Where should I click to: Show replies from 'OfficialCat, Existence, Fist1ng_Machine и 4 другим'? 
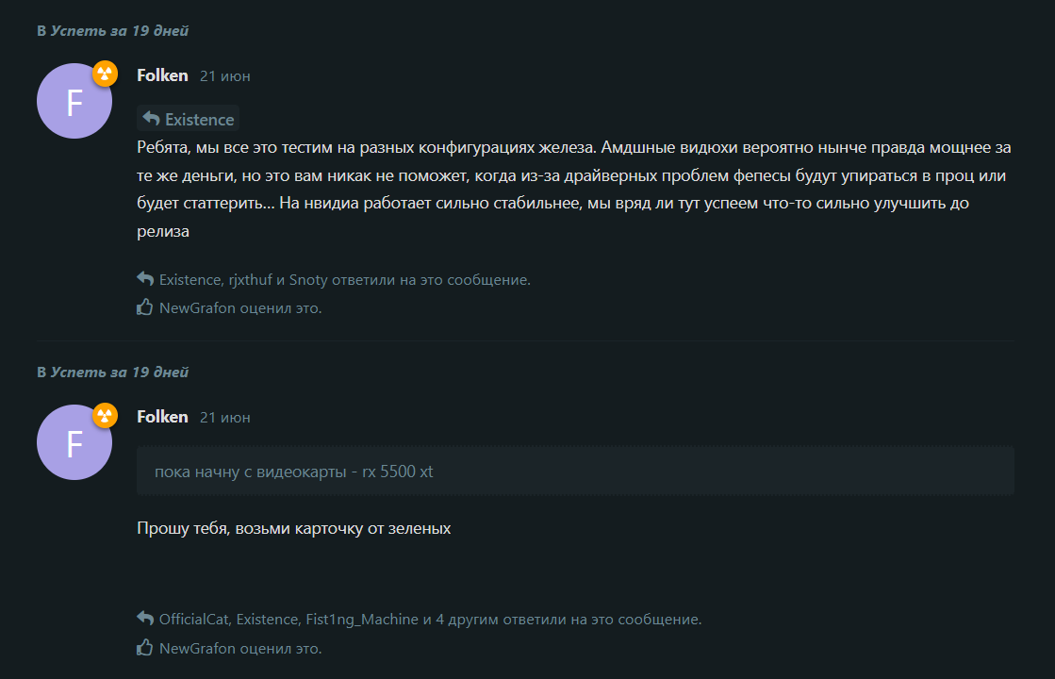[430, 619]
